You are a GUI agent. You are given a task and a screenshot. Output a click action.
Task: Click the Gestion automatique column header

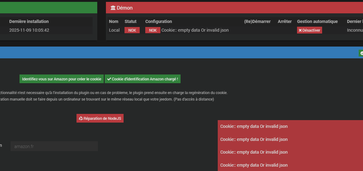(x=317, y=21)
